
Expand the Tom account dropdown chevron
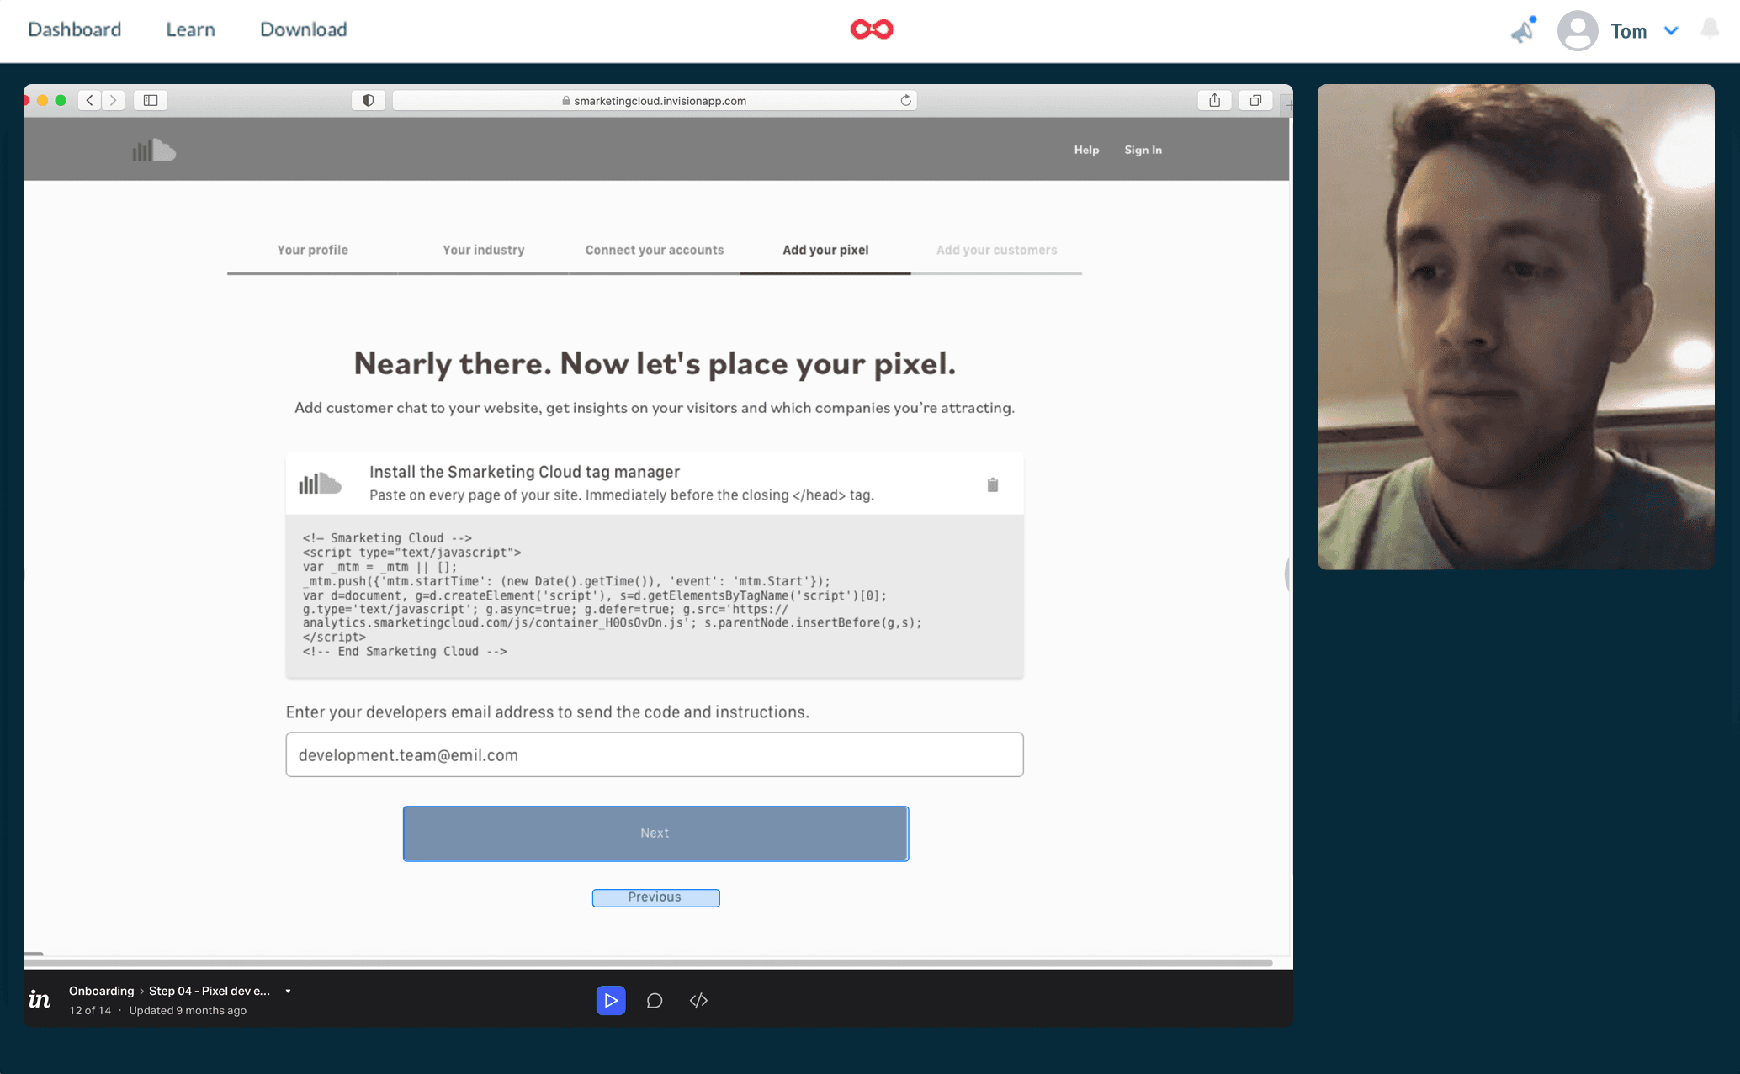1671,31
